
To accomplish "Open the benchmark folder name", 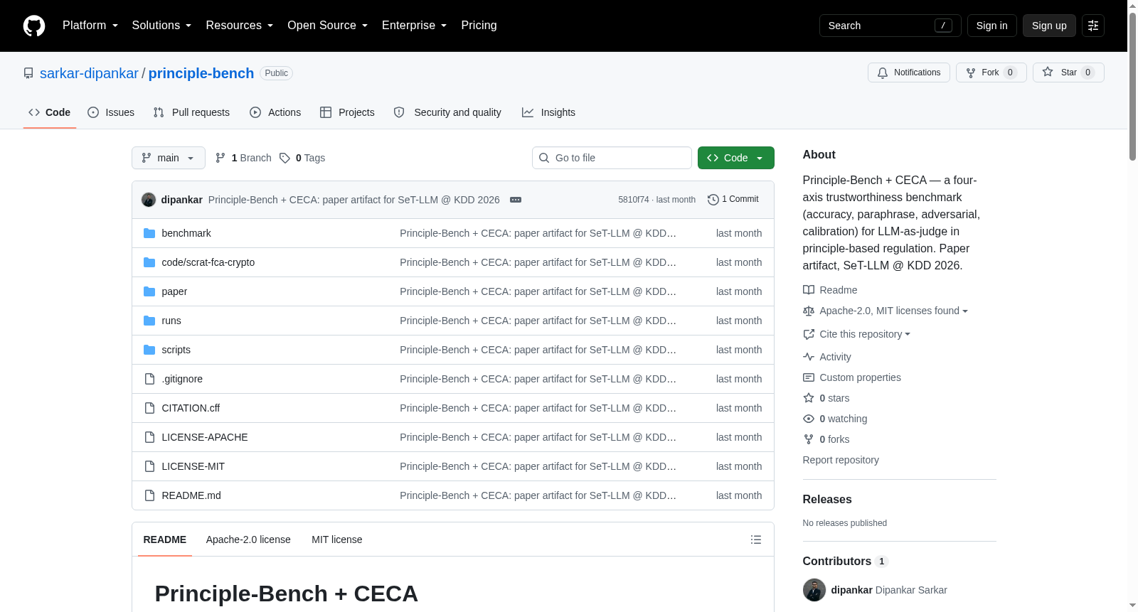I will point(186,233).
